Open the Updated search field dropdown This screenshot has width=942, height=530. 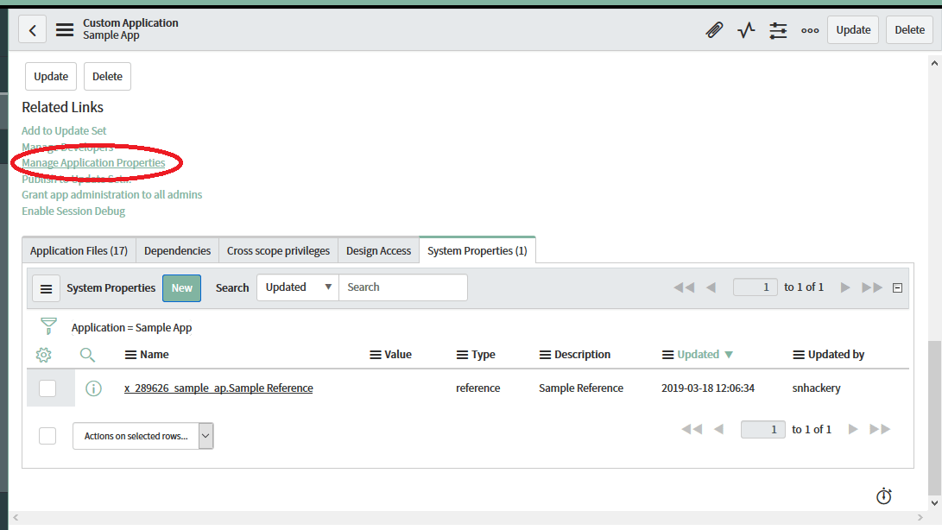tap(297, 287)
